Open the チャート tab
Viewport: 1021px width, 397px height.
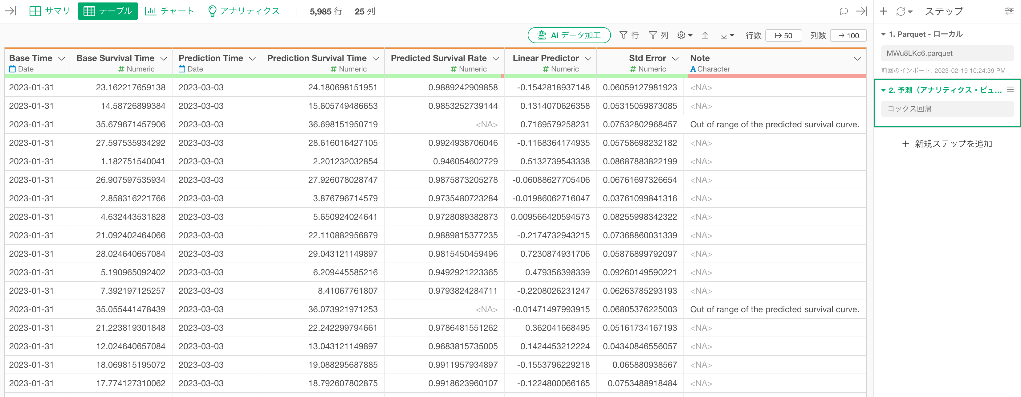[170, 11]
